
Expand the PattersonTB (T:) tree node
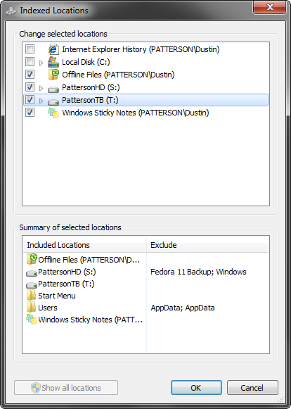click(x=41, y=101)
